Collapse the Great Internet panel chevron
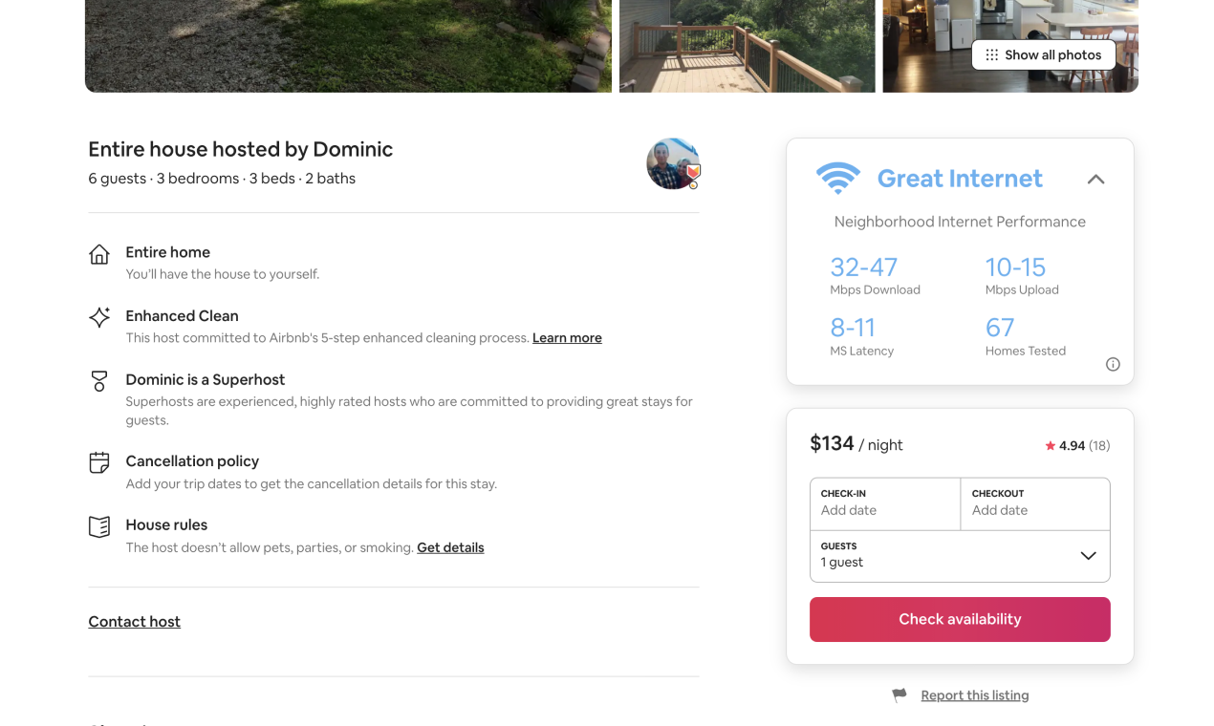This screenshot has width=1214, height=726. pyautogui.click(x=1096, y=180)
